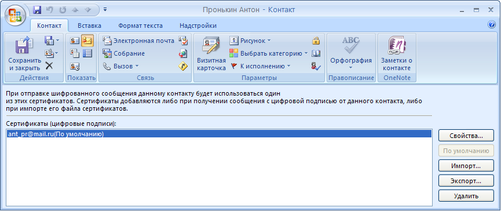Show the Details view icon in Показать
Screen dimensions: 501x211
[x=75, y=53]
